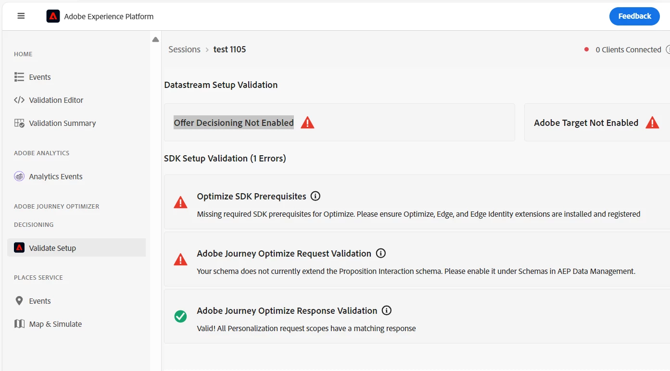
Task: Select Validate Setup in sidebar
Action: coord(76,248)
